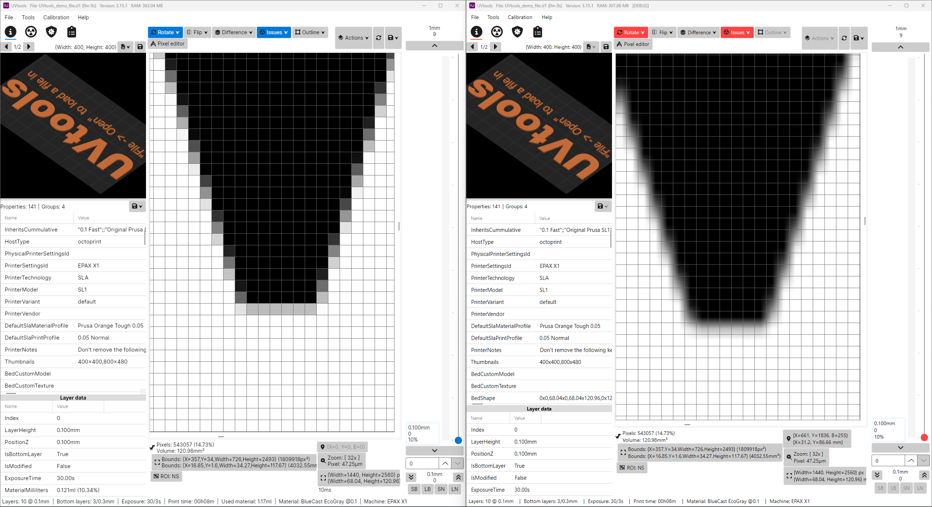Expand the Flip options dropdown
This screenshot has width=932, height=507.
pyautogui.click(x=197, y=32)
